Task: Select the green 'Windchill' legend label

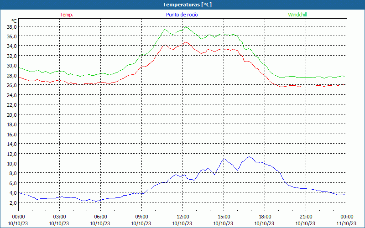Action: coord(297,15)
